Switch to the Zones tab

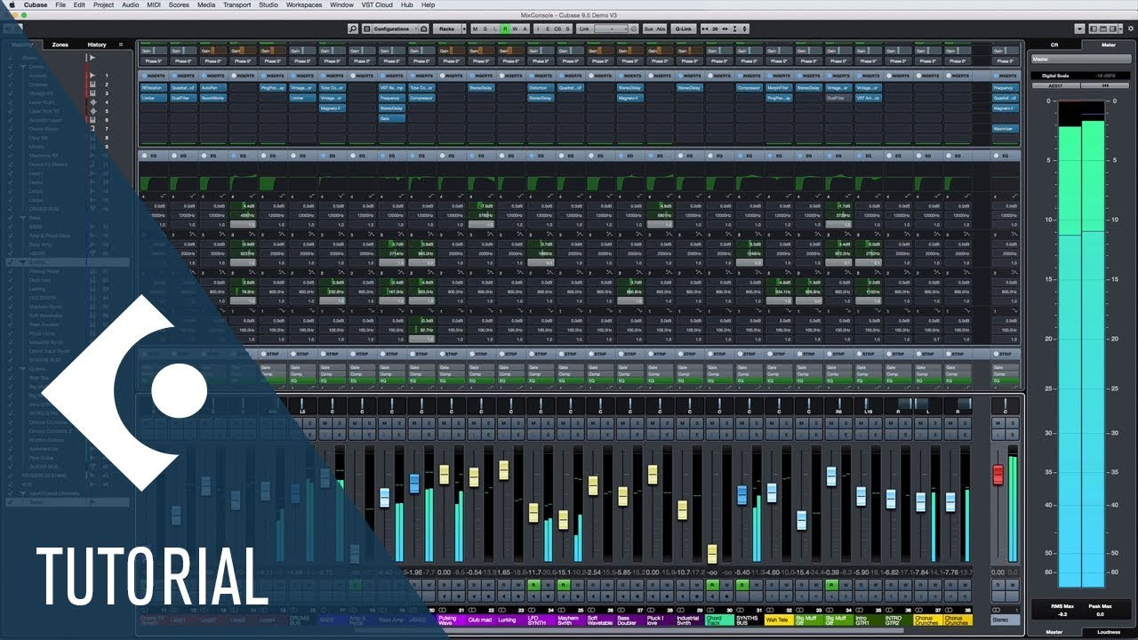tap(60, 44)
